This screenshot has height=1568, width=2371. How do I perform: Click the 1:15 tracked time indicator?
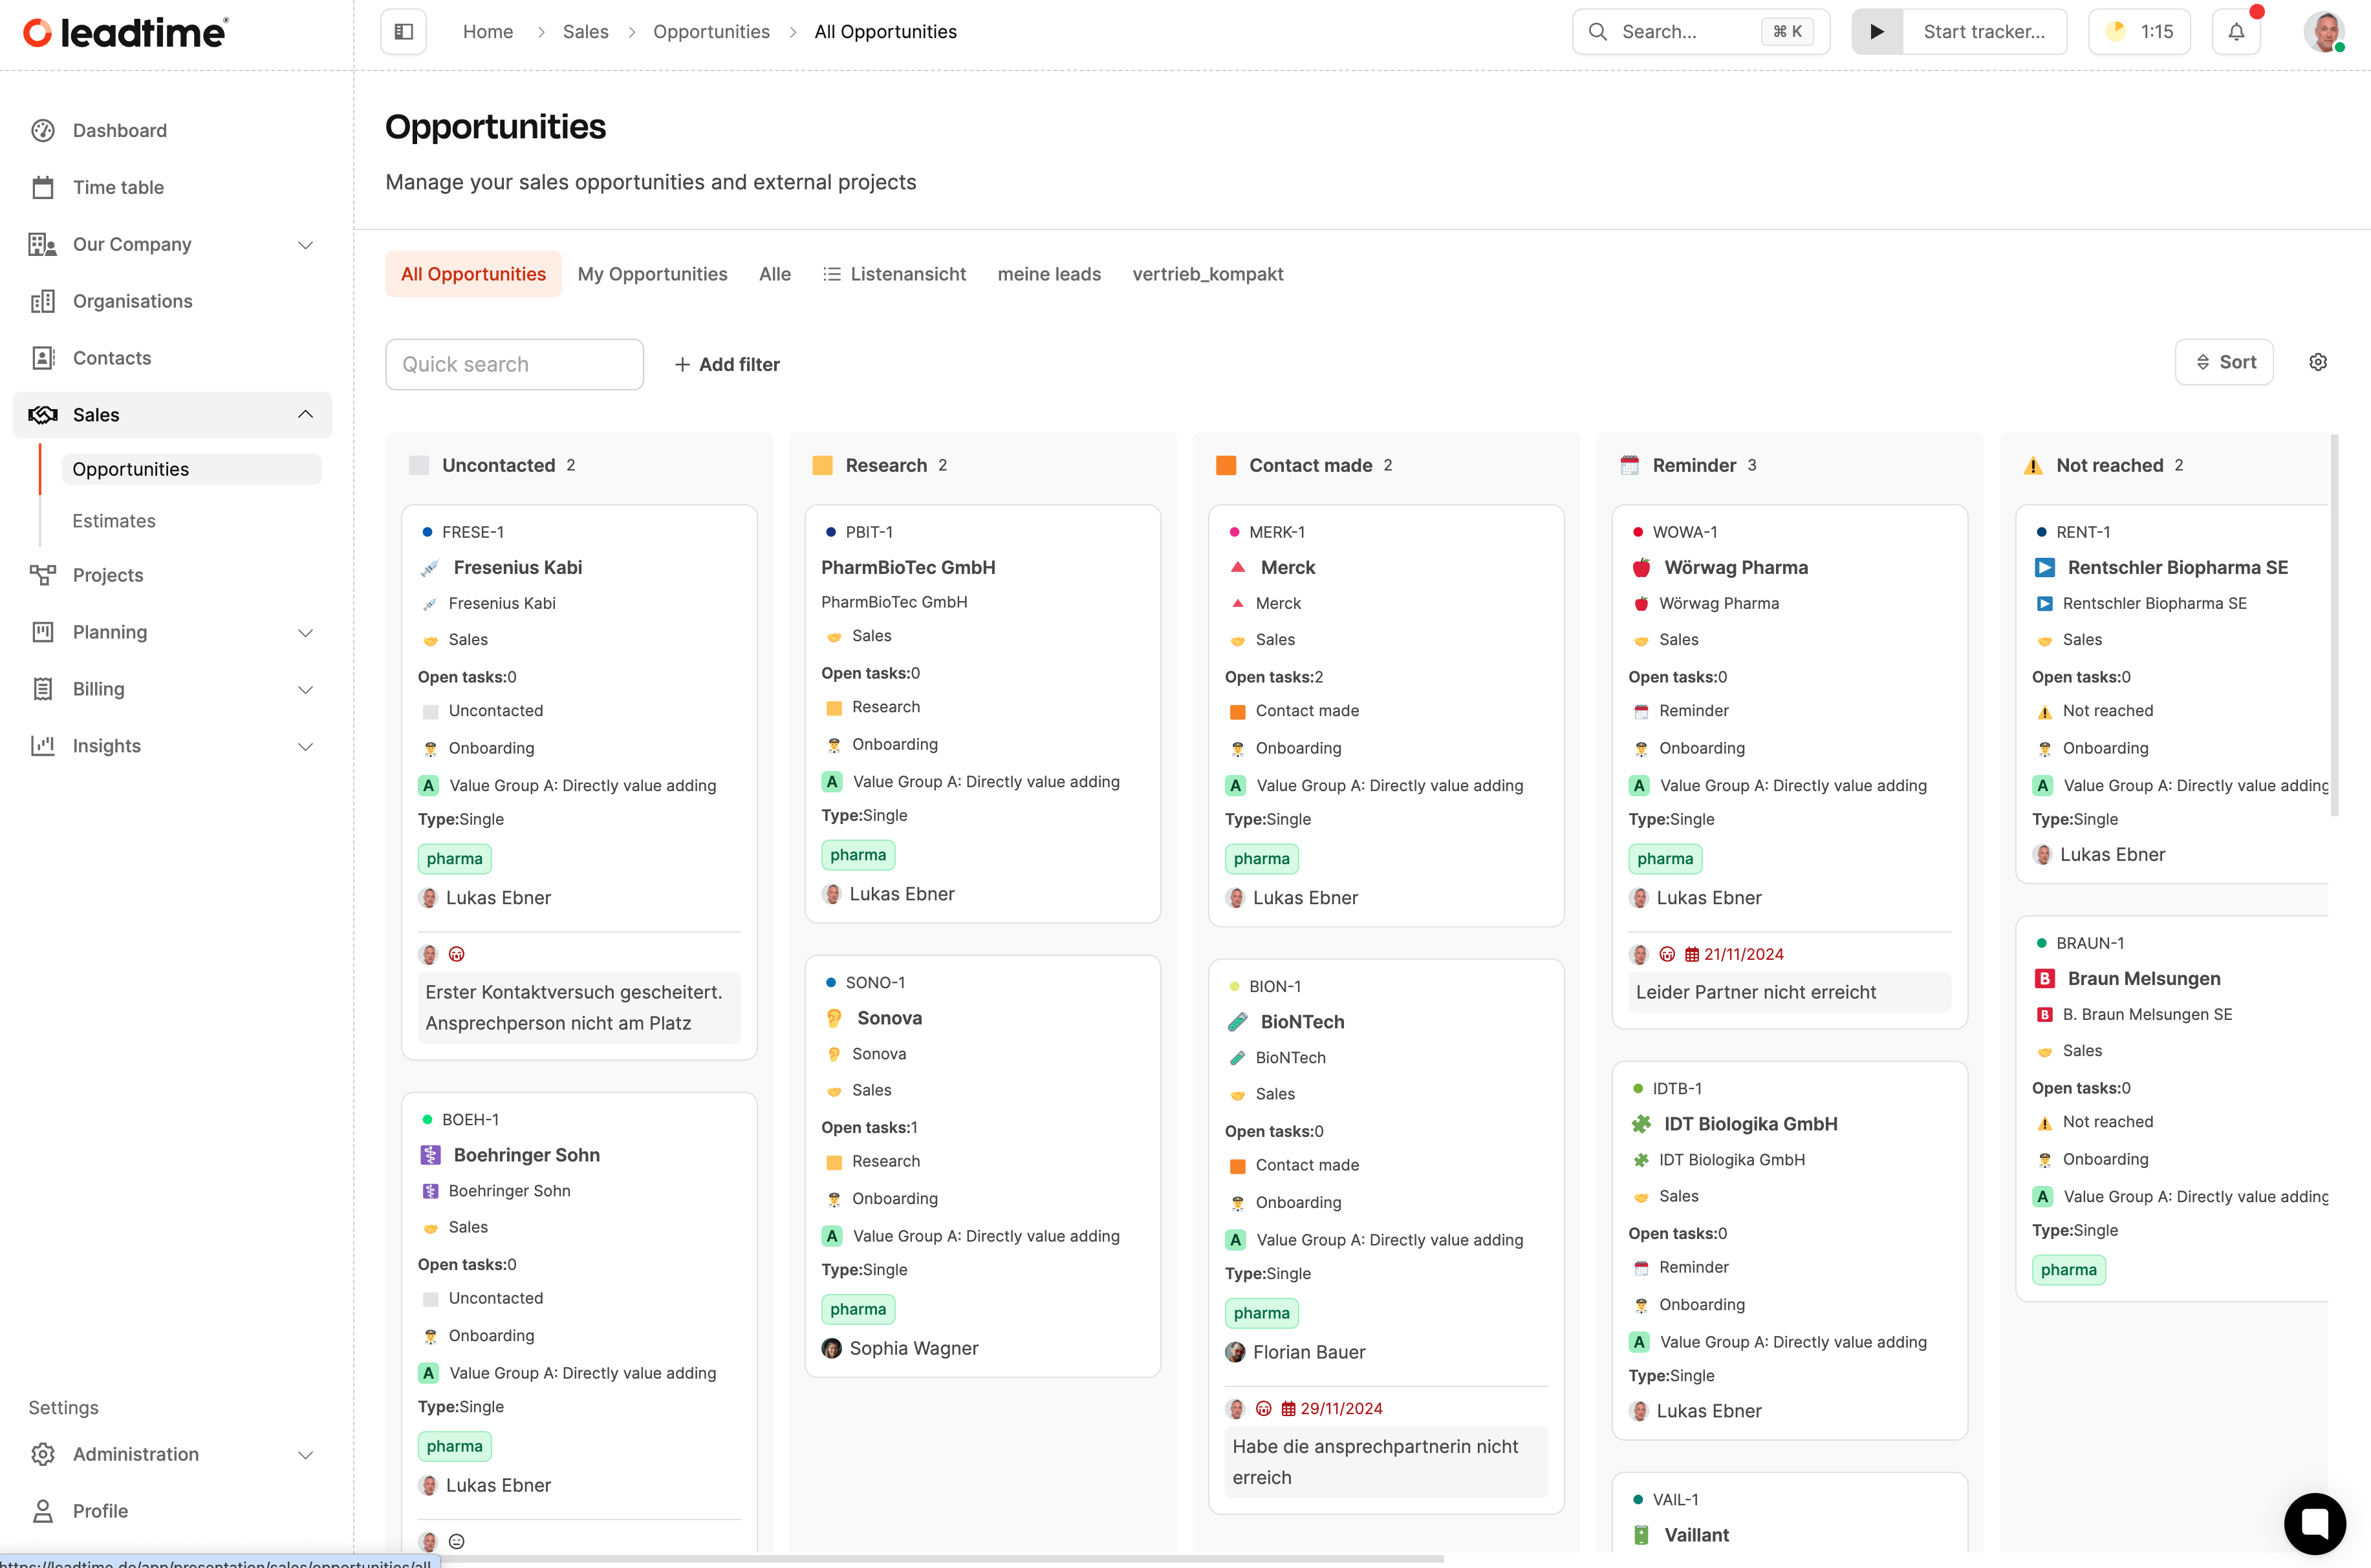(2140, 32)
